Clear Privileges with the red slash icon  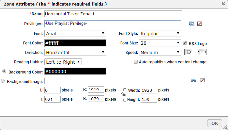point(200,24)
